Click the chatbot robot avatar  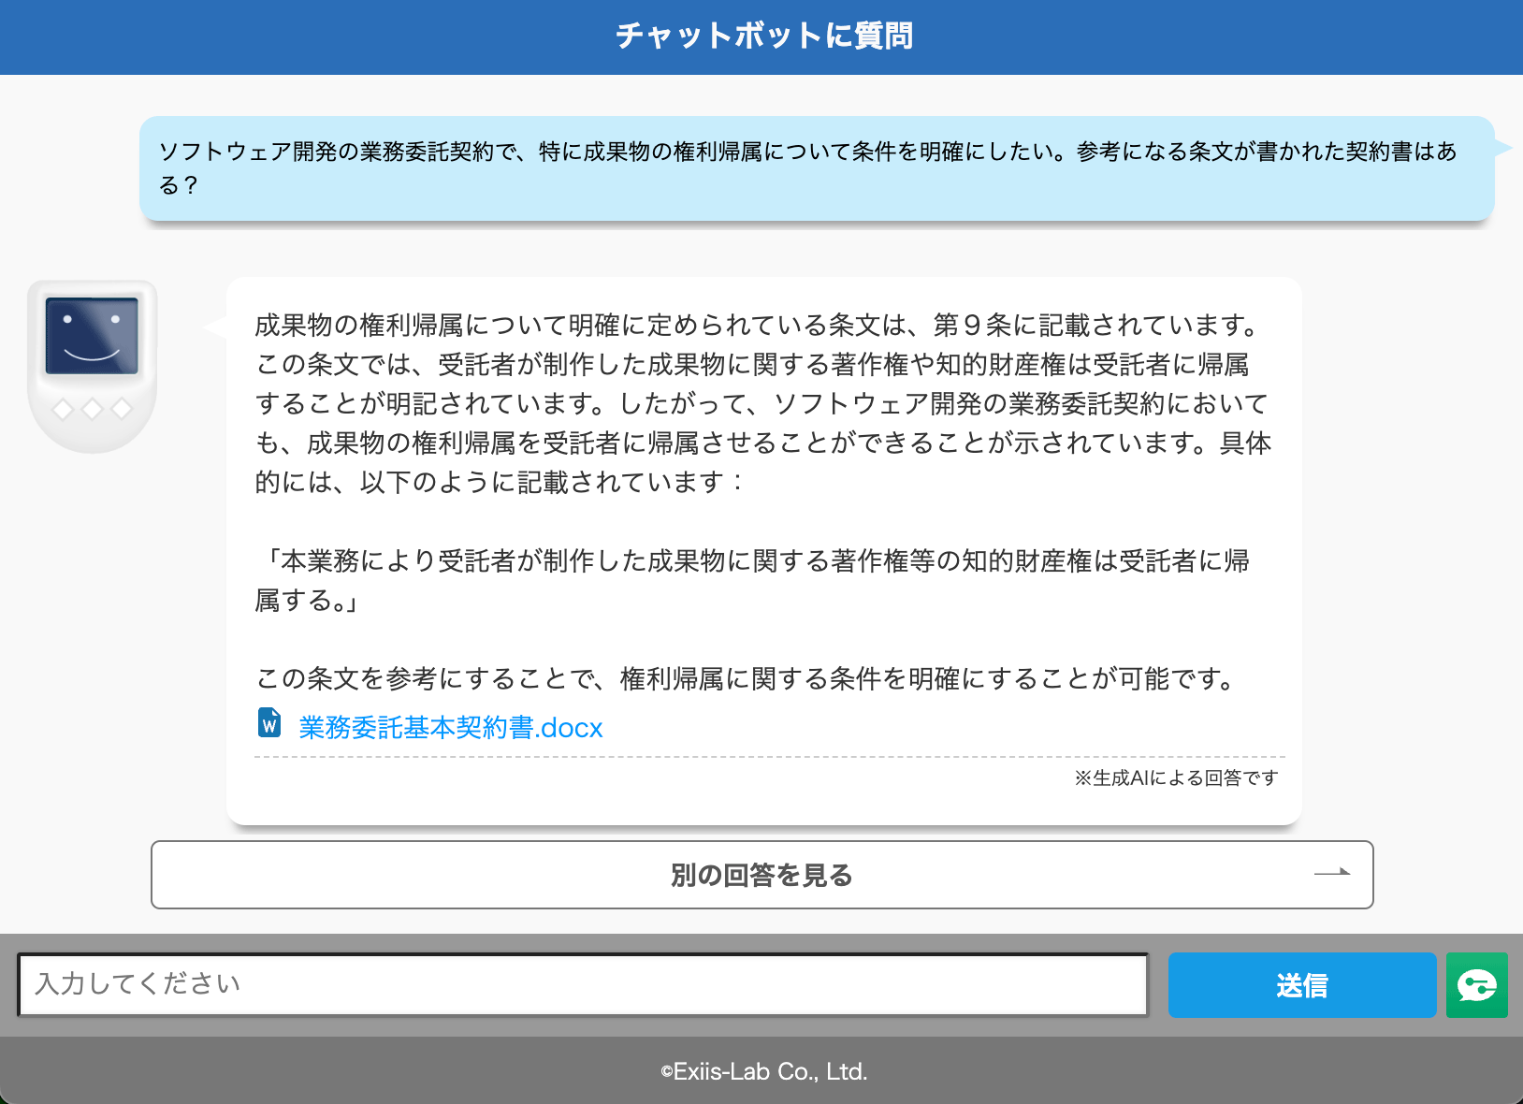click(92, 366)
